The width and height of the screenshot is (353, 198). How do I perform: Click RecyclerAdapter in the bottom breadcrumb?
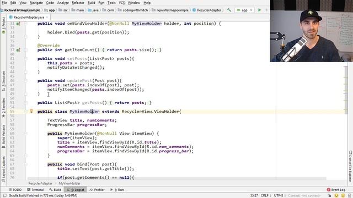pos(40,183)
